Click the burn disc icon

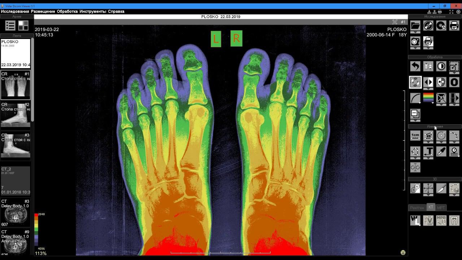441,25
